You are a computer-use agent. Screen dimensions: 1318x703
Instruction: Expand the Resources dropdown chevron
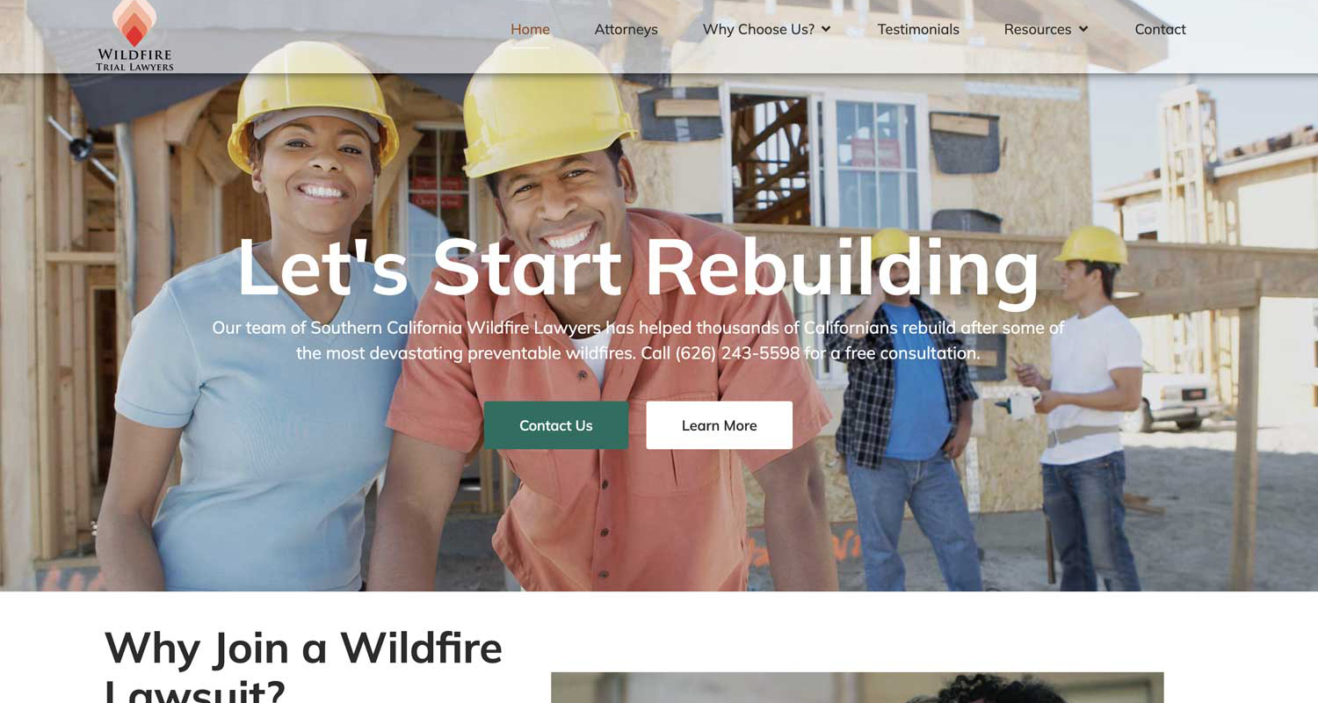(1083, 30)
